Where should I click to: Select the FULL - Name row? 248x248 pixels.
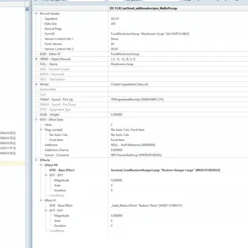click(x=140, y=64)
